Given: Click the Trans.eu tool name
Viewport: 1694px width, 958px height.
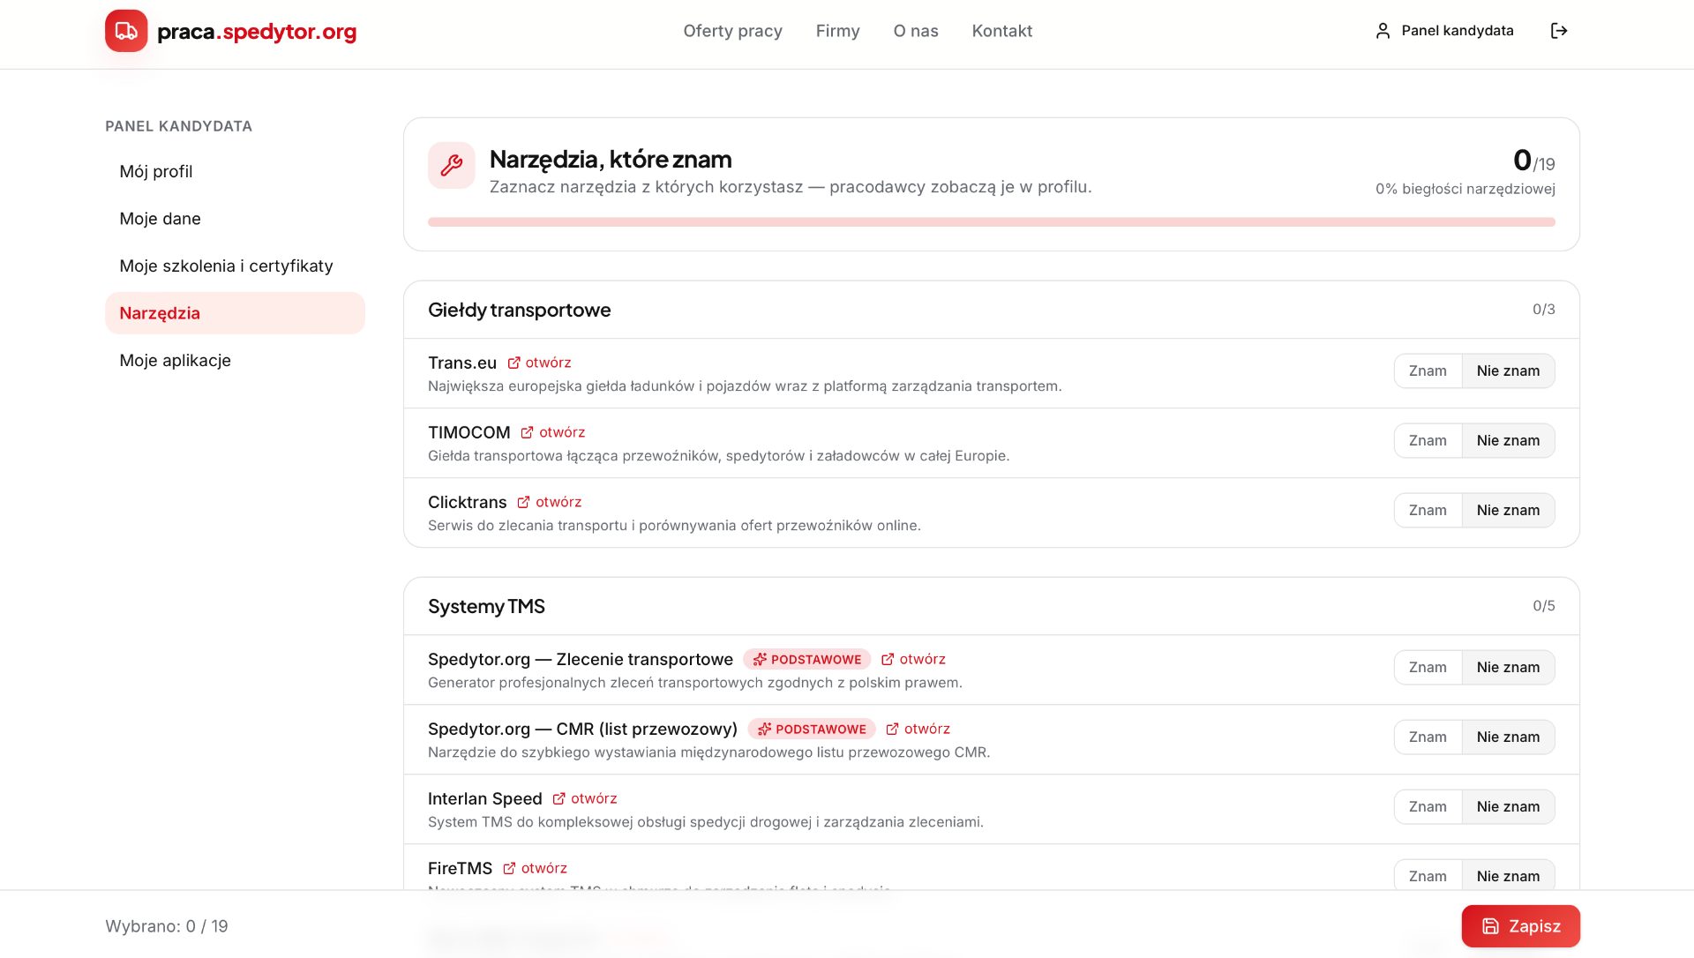Looking at the screenshot, I should (x=462, y=363).
